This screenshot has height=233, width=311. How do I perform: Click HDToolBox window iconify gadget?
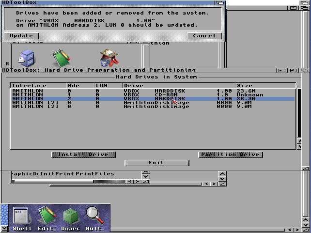[x=282, y=70]
